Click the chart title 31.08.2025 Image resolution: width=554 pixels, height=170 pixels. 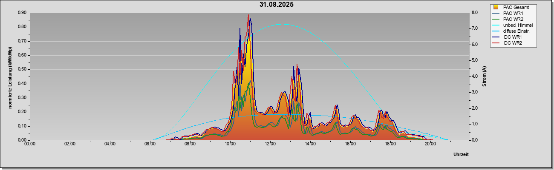coord(277,5)
